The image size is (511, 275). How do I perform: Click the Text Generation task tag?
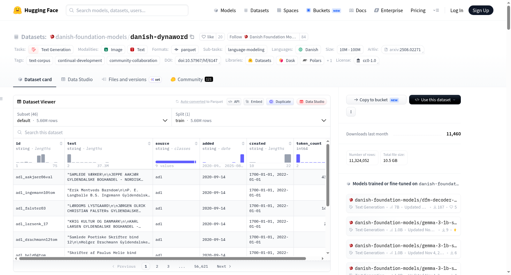51,50
